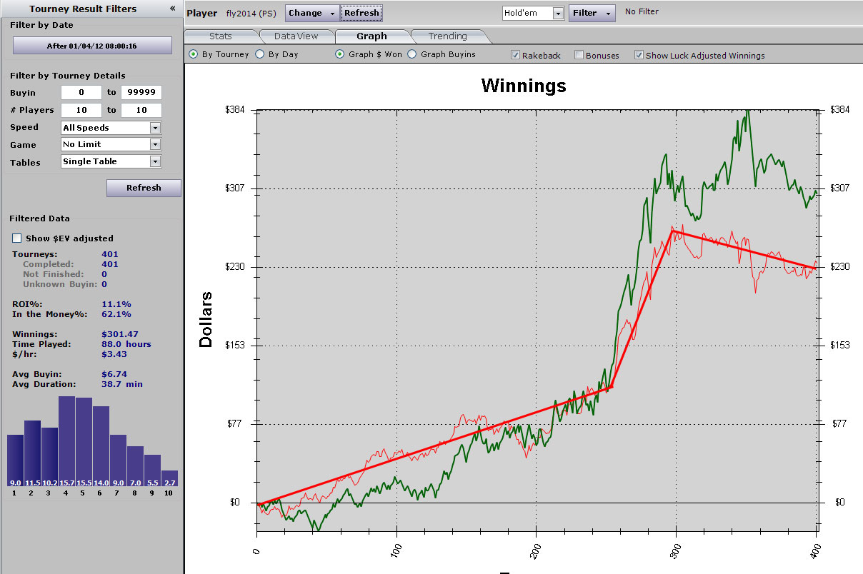
Task: Select the By Tourney radio option
Action: click(194, 54)
